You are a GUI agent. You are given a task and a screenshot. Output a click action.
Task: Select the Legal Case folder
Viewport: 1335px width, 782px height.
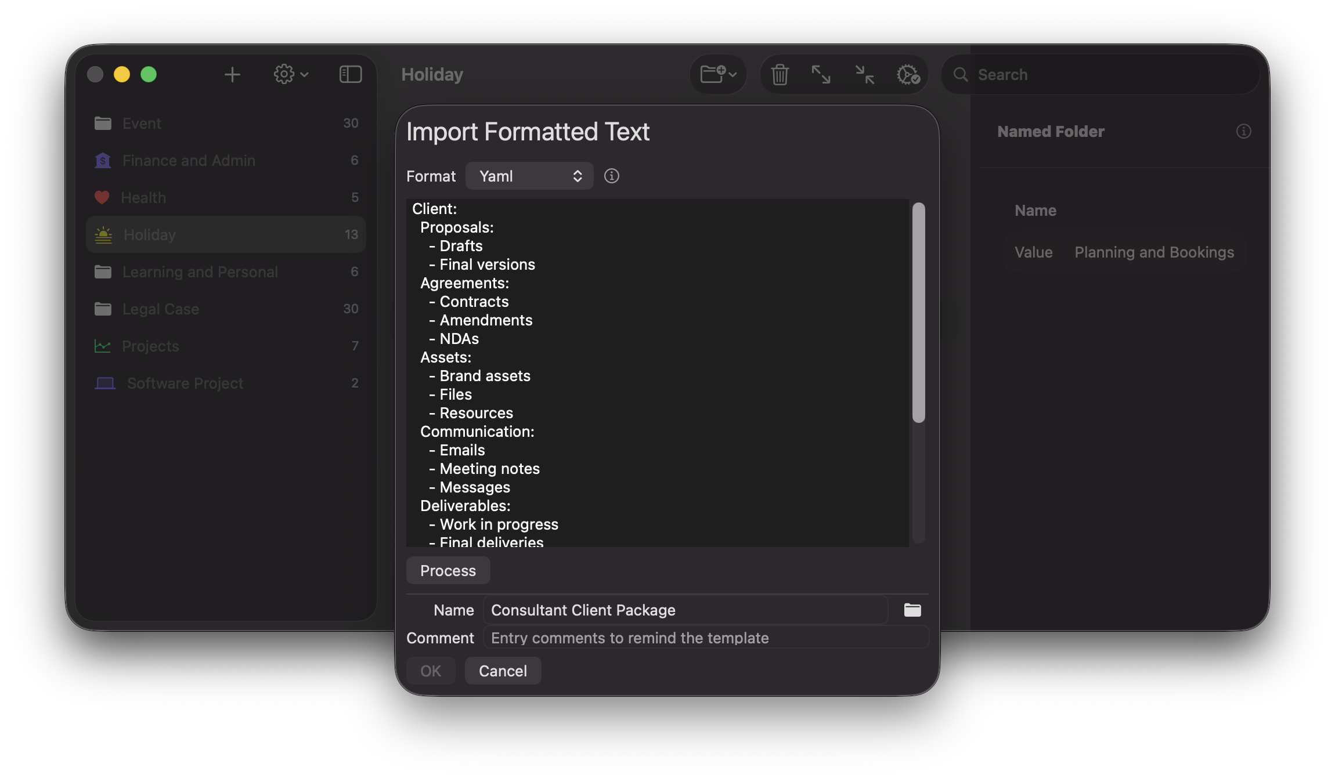pos(160,309)
